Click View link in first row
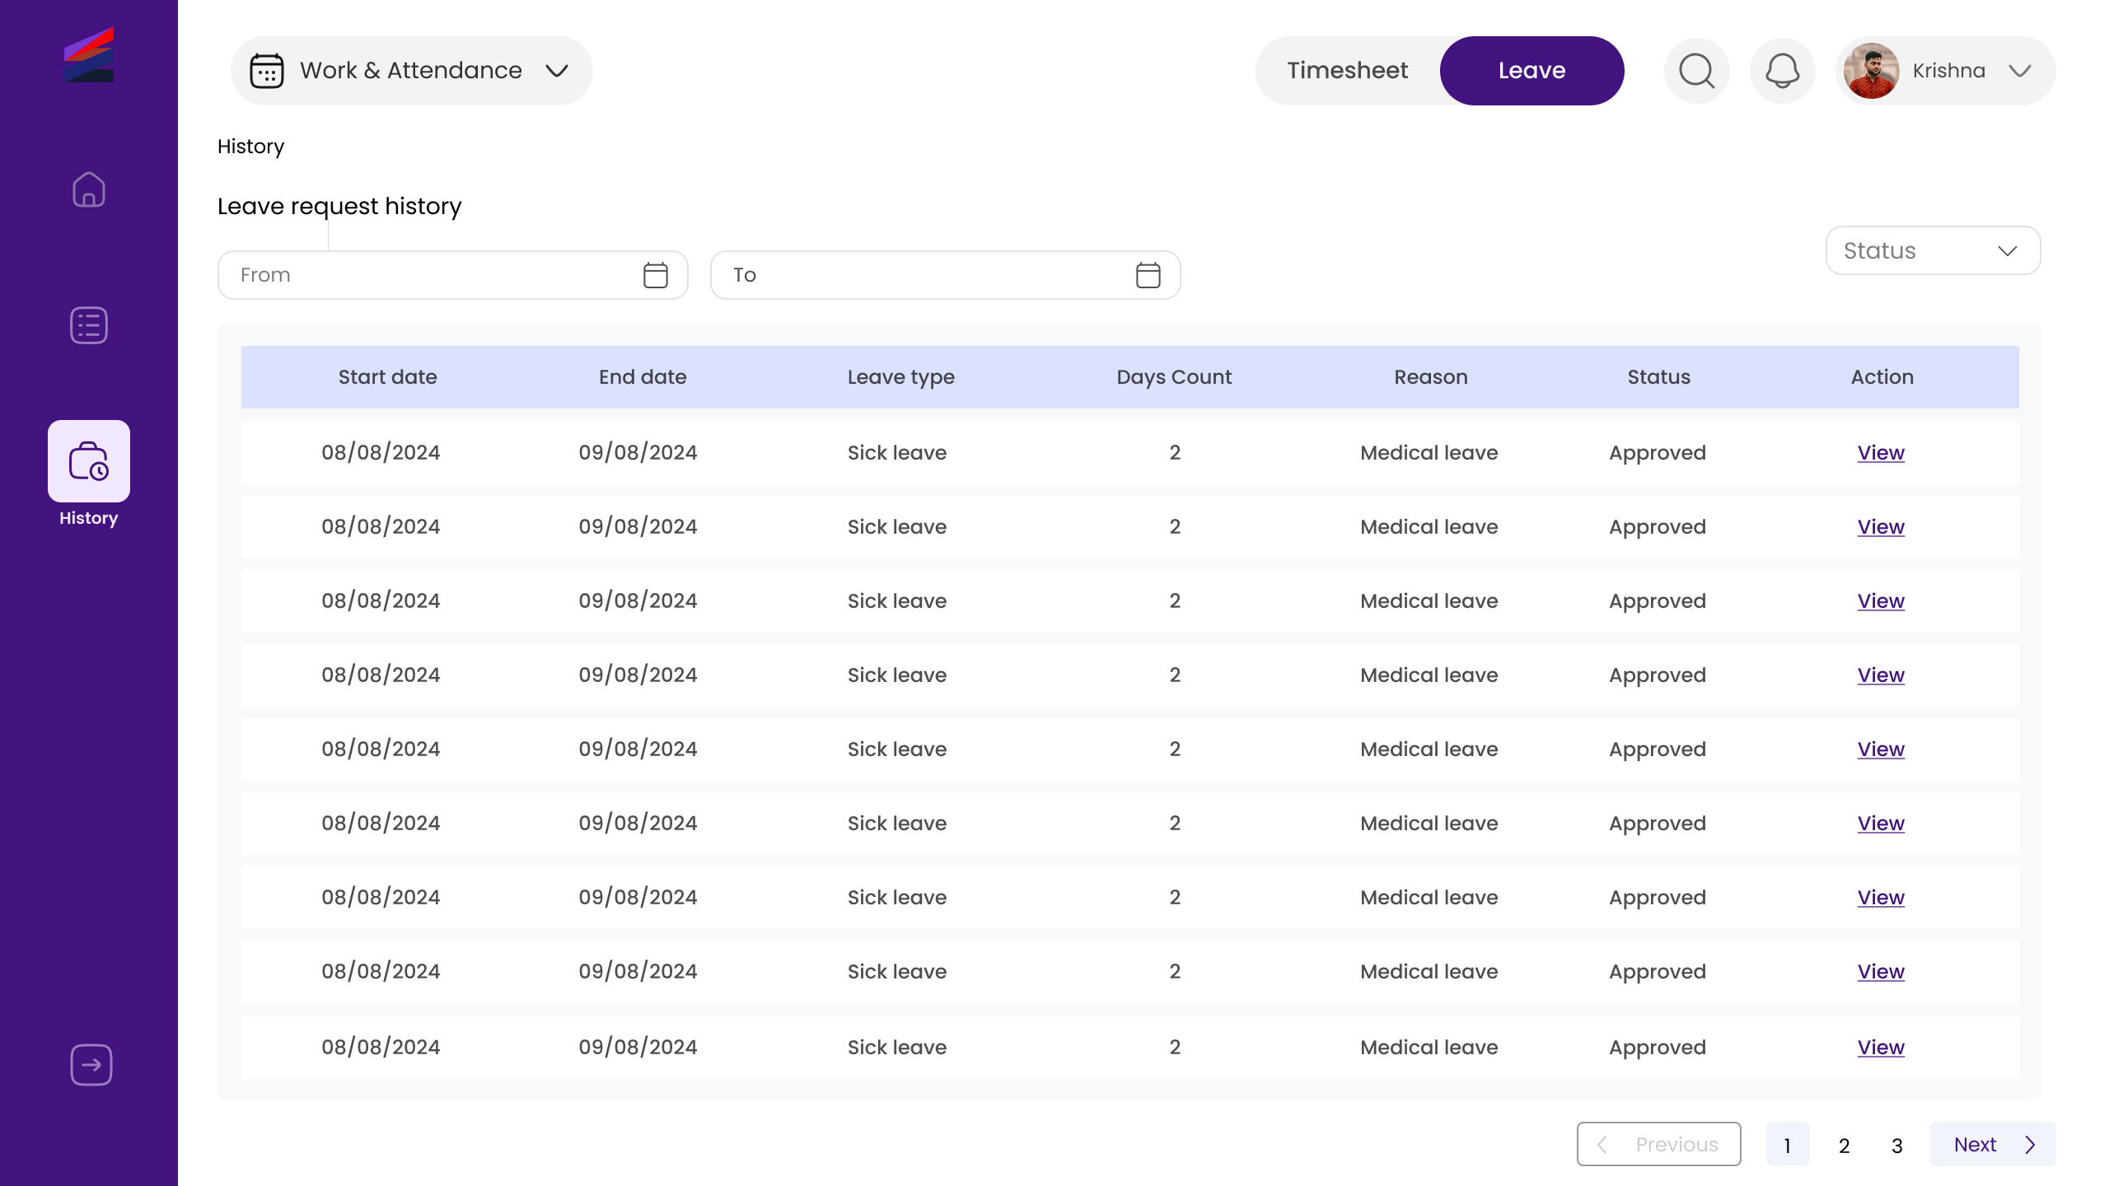Image resolution: width=2109 pixels, height=1186 pixels. (x=1881, y=453)
